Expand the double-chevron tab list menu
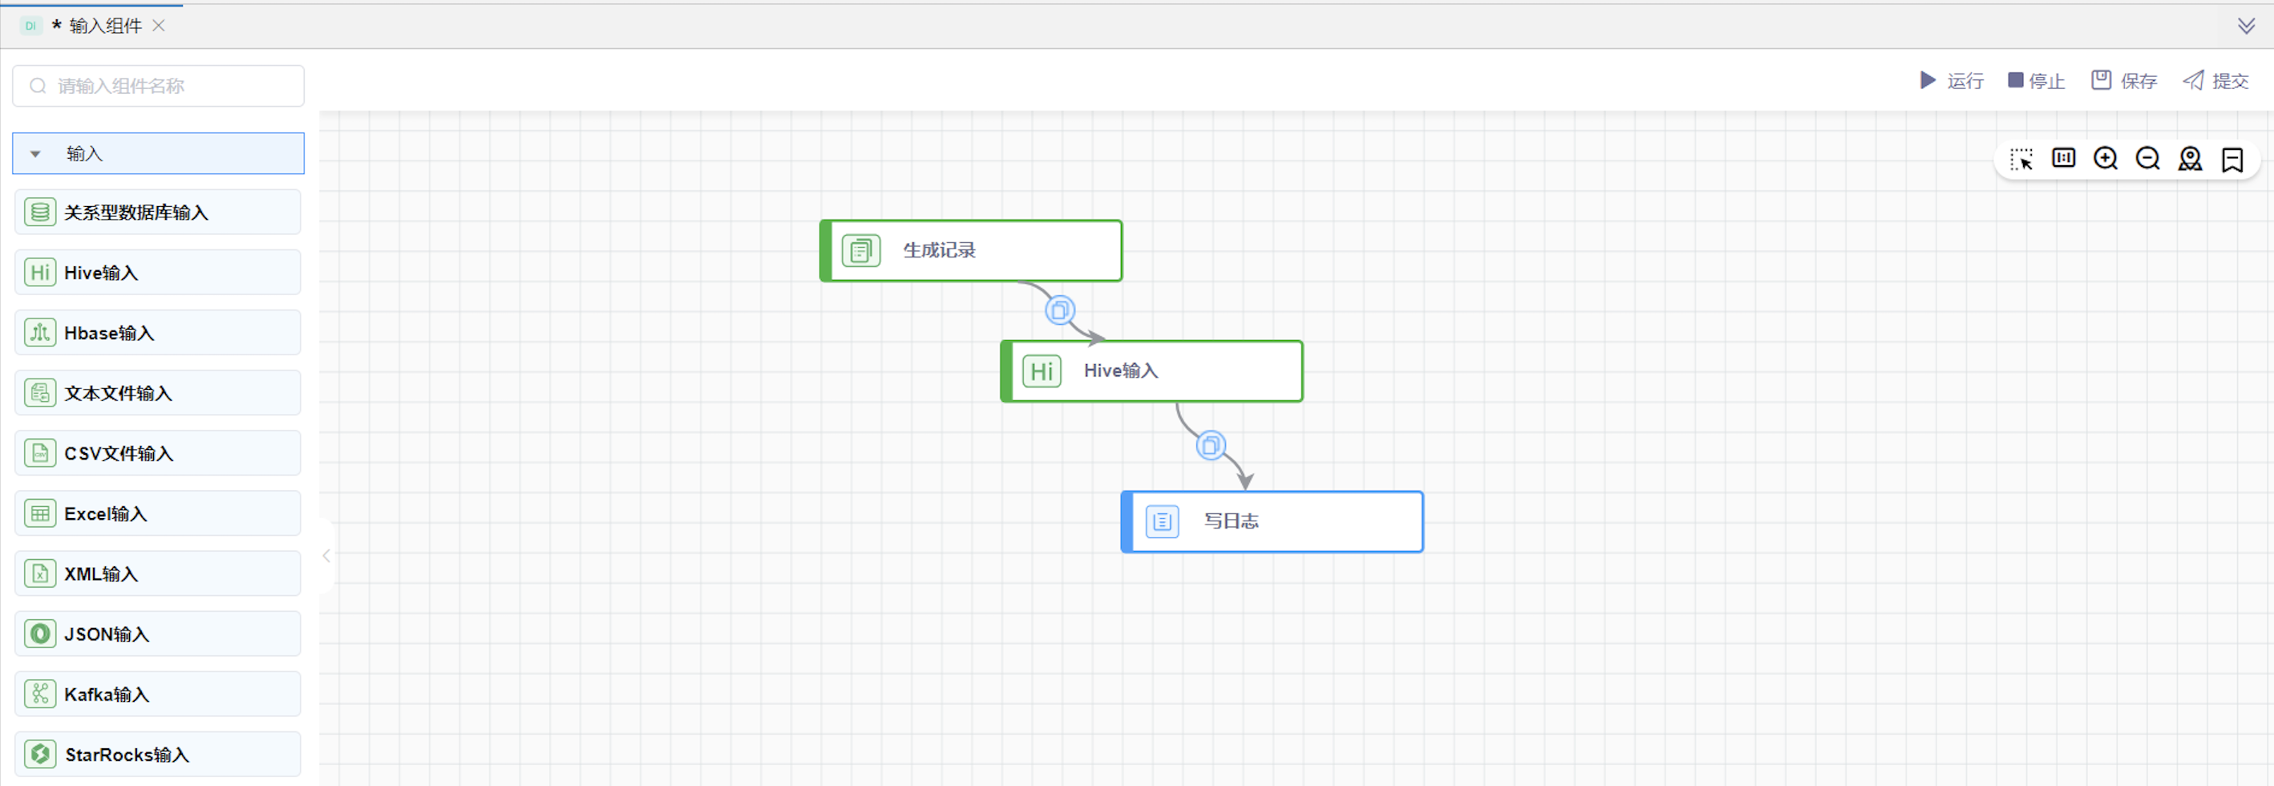The image size is (2274, 786). (x=2246, y=26)
